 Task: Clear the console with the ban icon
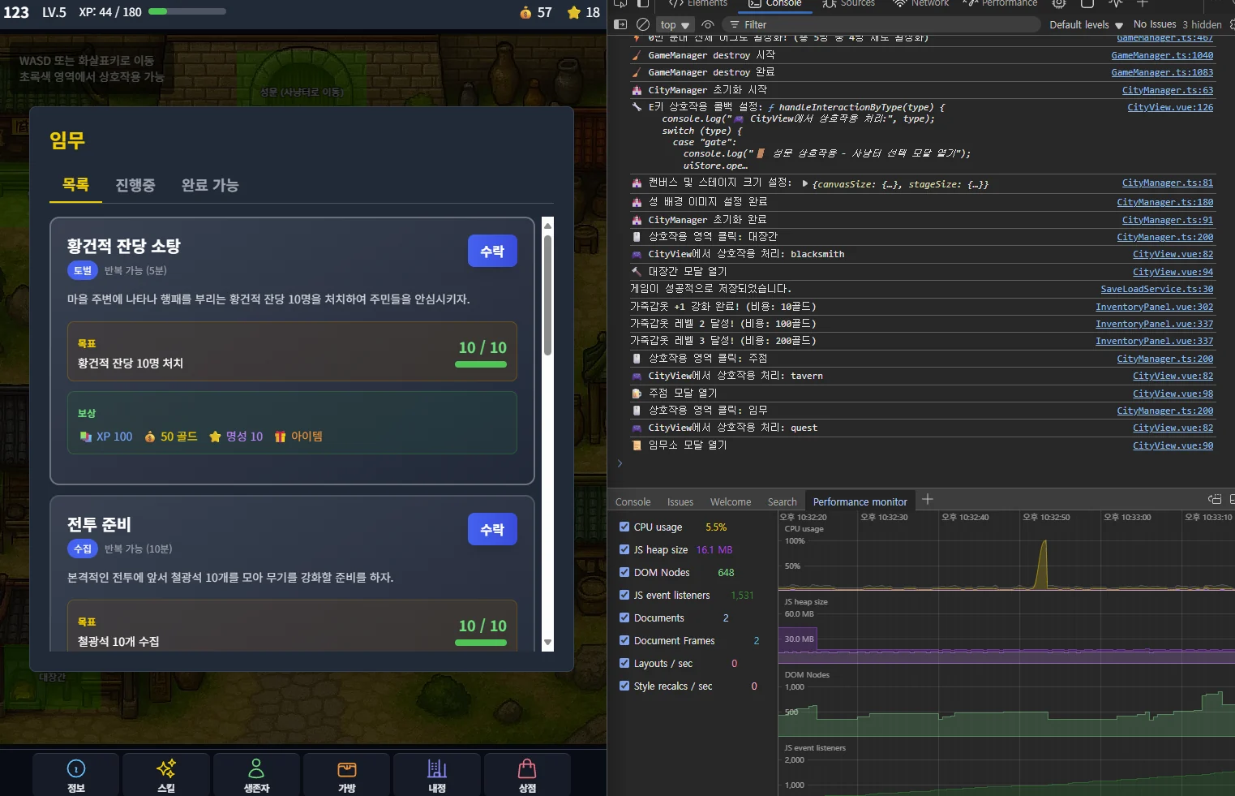(x=643, y=24)
